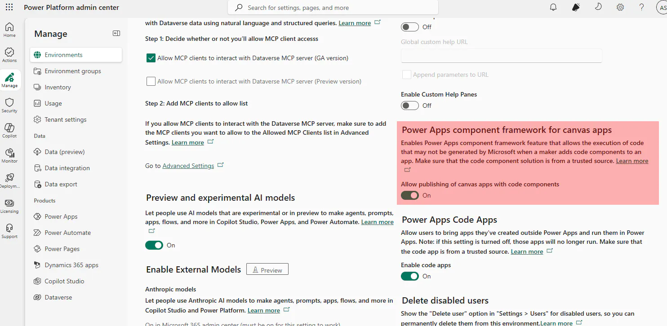Click the Data integration icon
The width and height of the screenshot is (667, 326).
tap(37, 168)
